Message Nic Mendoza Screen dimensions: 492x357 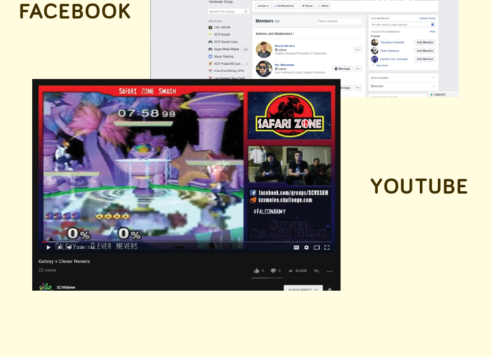pos(342,69)
